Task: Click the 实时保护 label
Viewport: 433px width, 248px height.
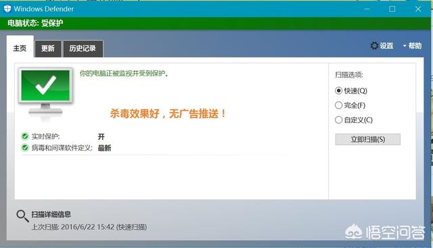Action: point(45,137)
